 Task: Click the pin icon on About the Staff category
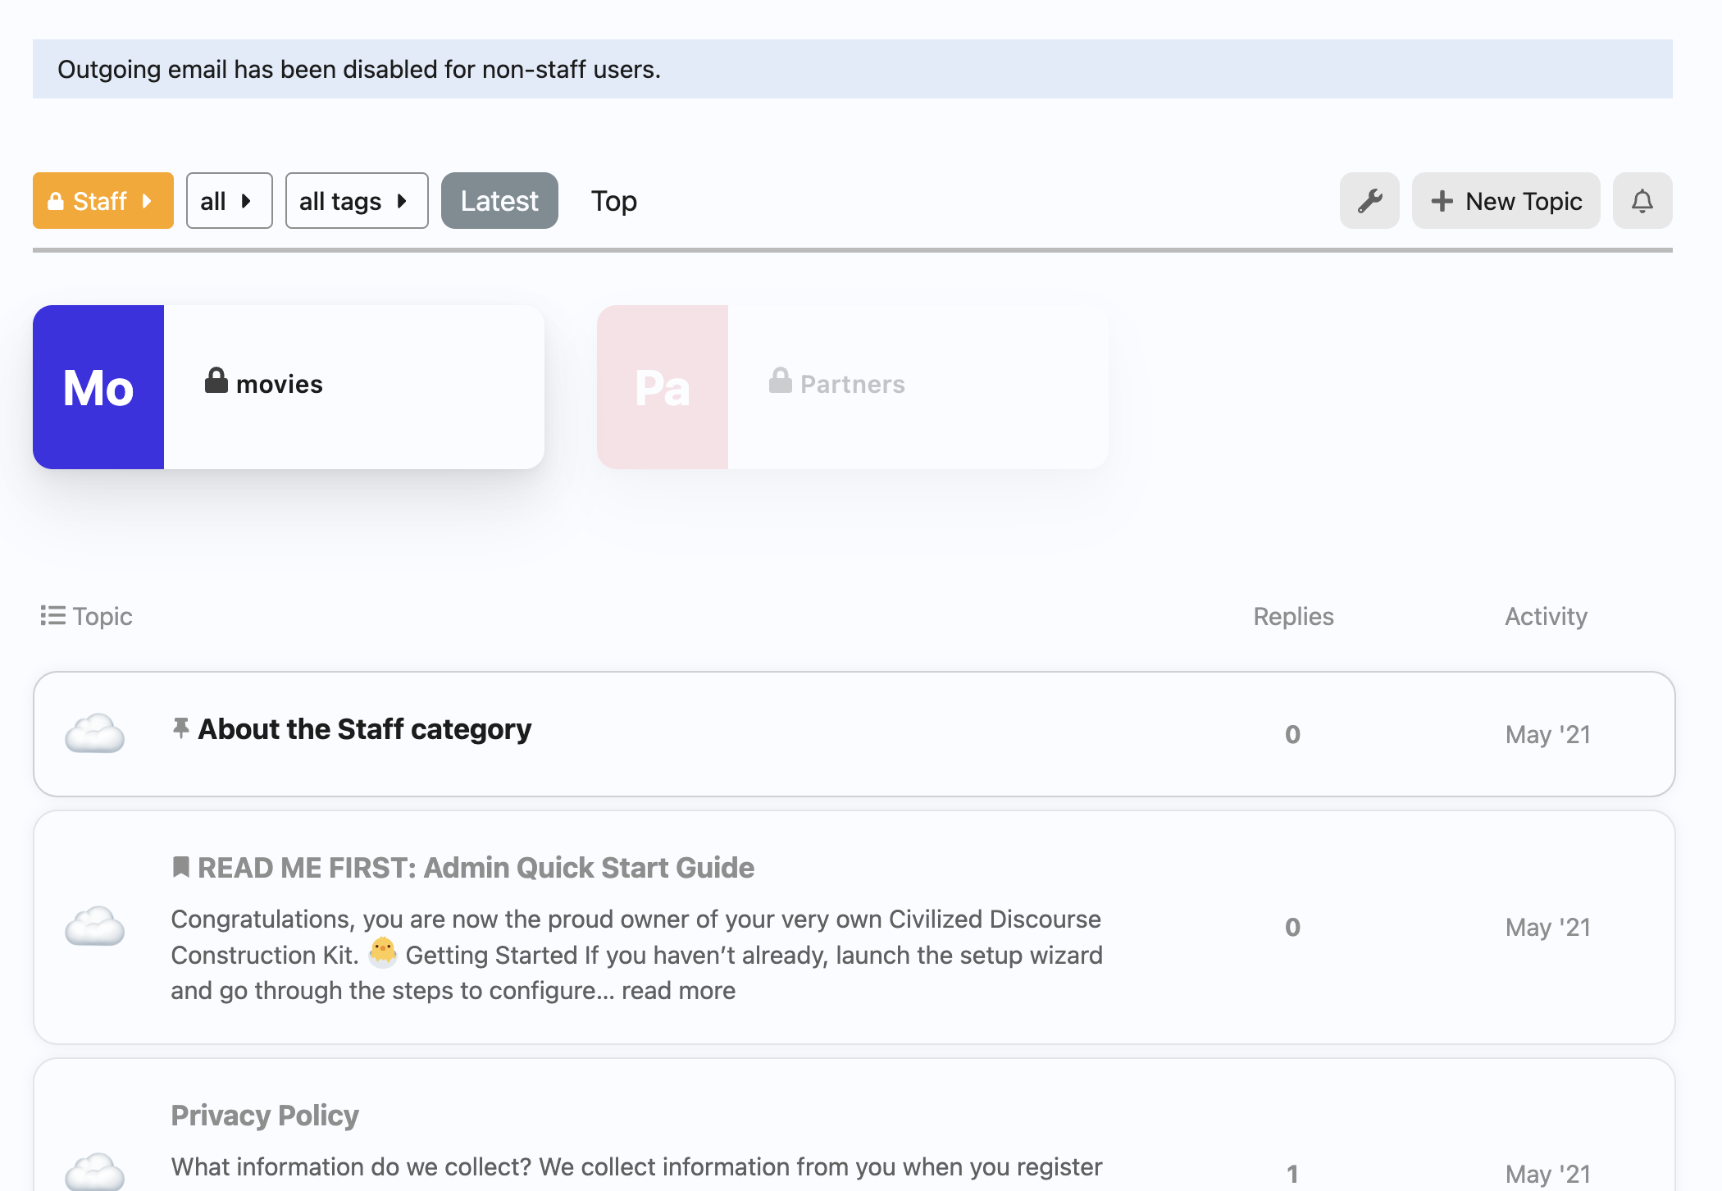click(180, 728)
